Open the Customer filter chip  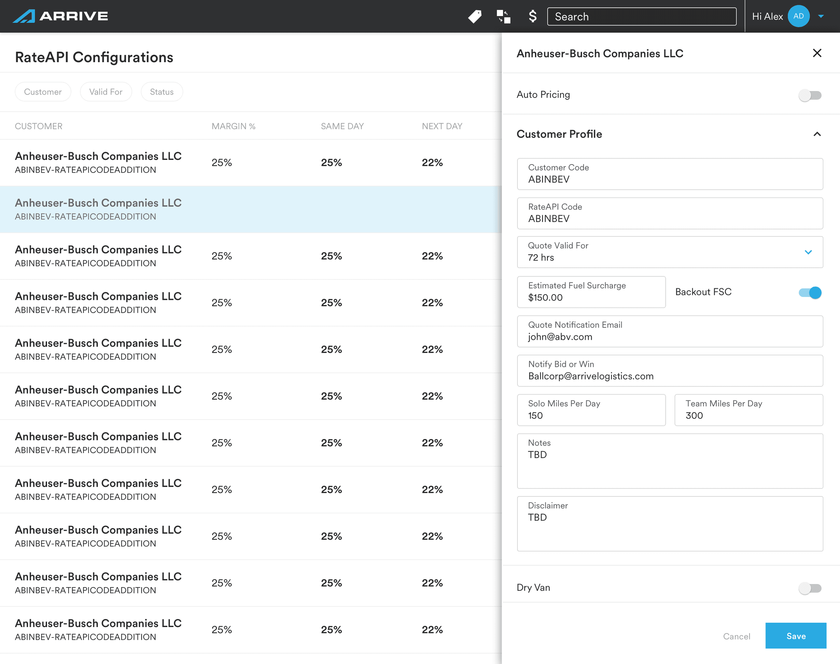[x=43, y=92]
